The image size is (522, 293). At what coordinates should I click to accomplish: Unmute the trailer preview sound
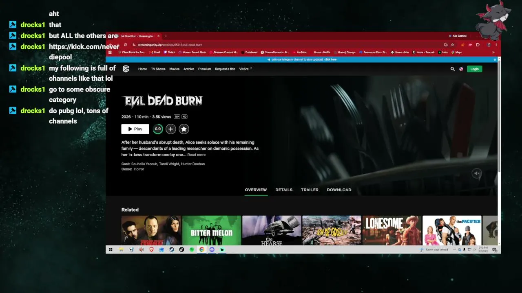pos(477,173)
